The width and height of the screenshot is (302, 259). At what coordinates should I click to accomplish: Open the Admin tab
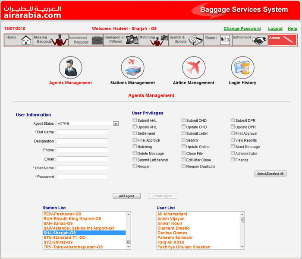tap(282, 40)
